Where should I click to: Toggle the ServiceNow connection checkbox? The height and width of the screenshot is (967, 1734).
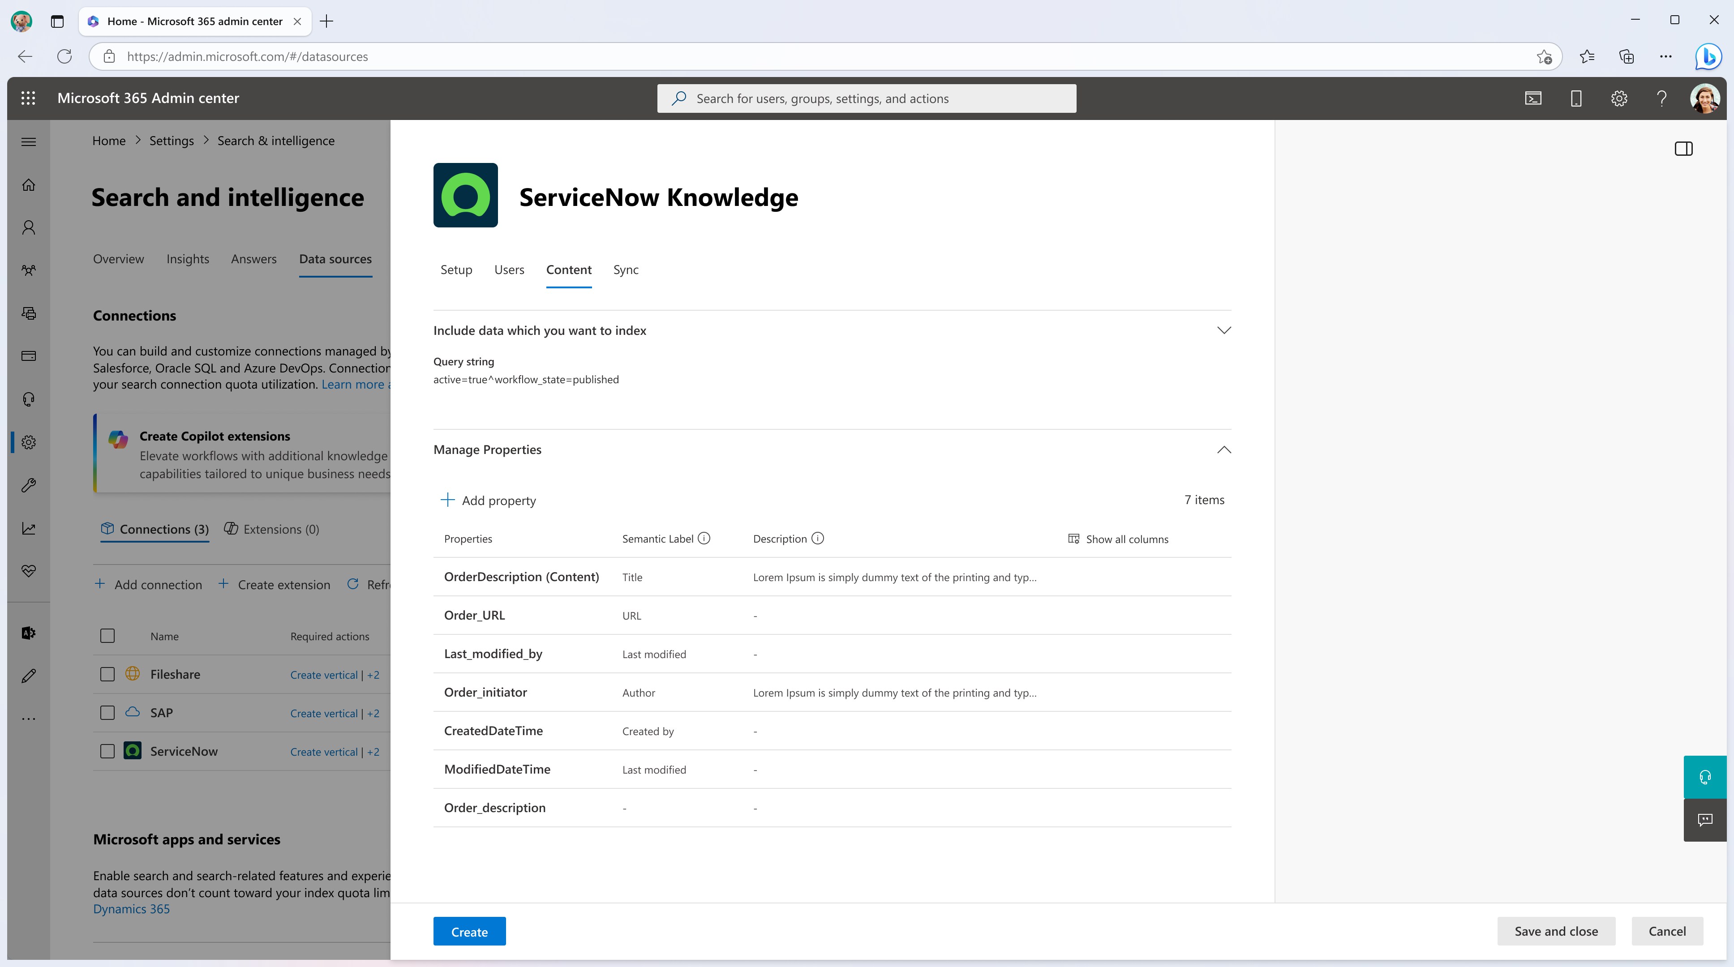tap(107, 750)
